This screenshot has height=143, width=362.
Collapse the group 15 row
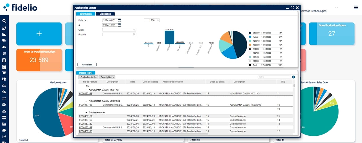click(84, 86)
